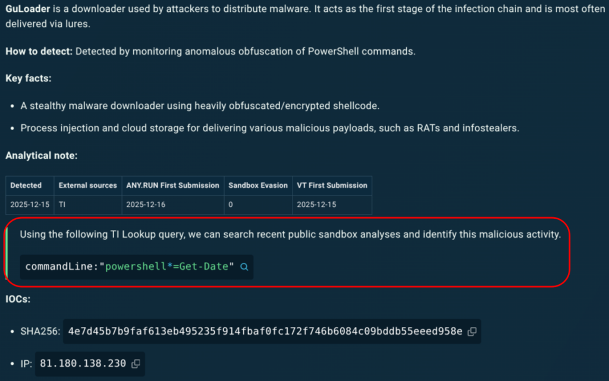Click the TI Lookup query description sentence

click(290, 234)
